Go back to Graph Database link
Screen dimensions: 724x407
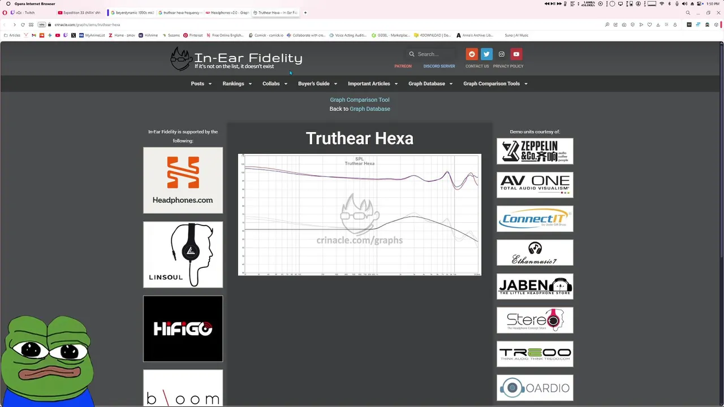pyautogui.click(x=370, y=109)
